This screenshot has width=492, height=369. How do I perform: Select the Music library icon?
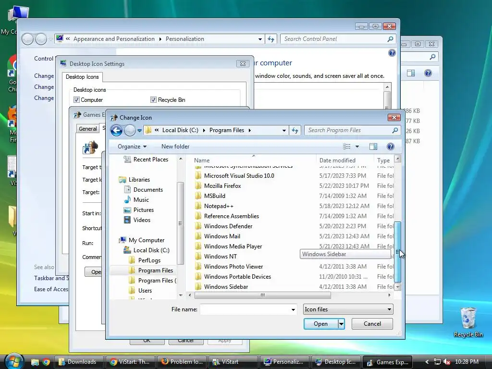click(x=127, y=199)
